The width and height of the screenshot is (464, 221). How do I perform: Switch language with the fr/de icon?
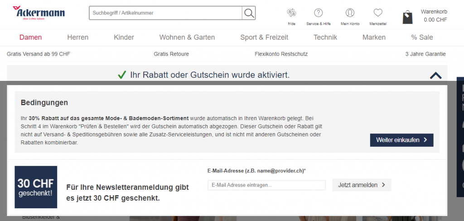point(291,13)
